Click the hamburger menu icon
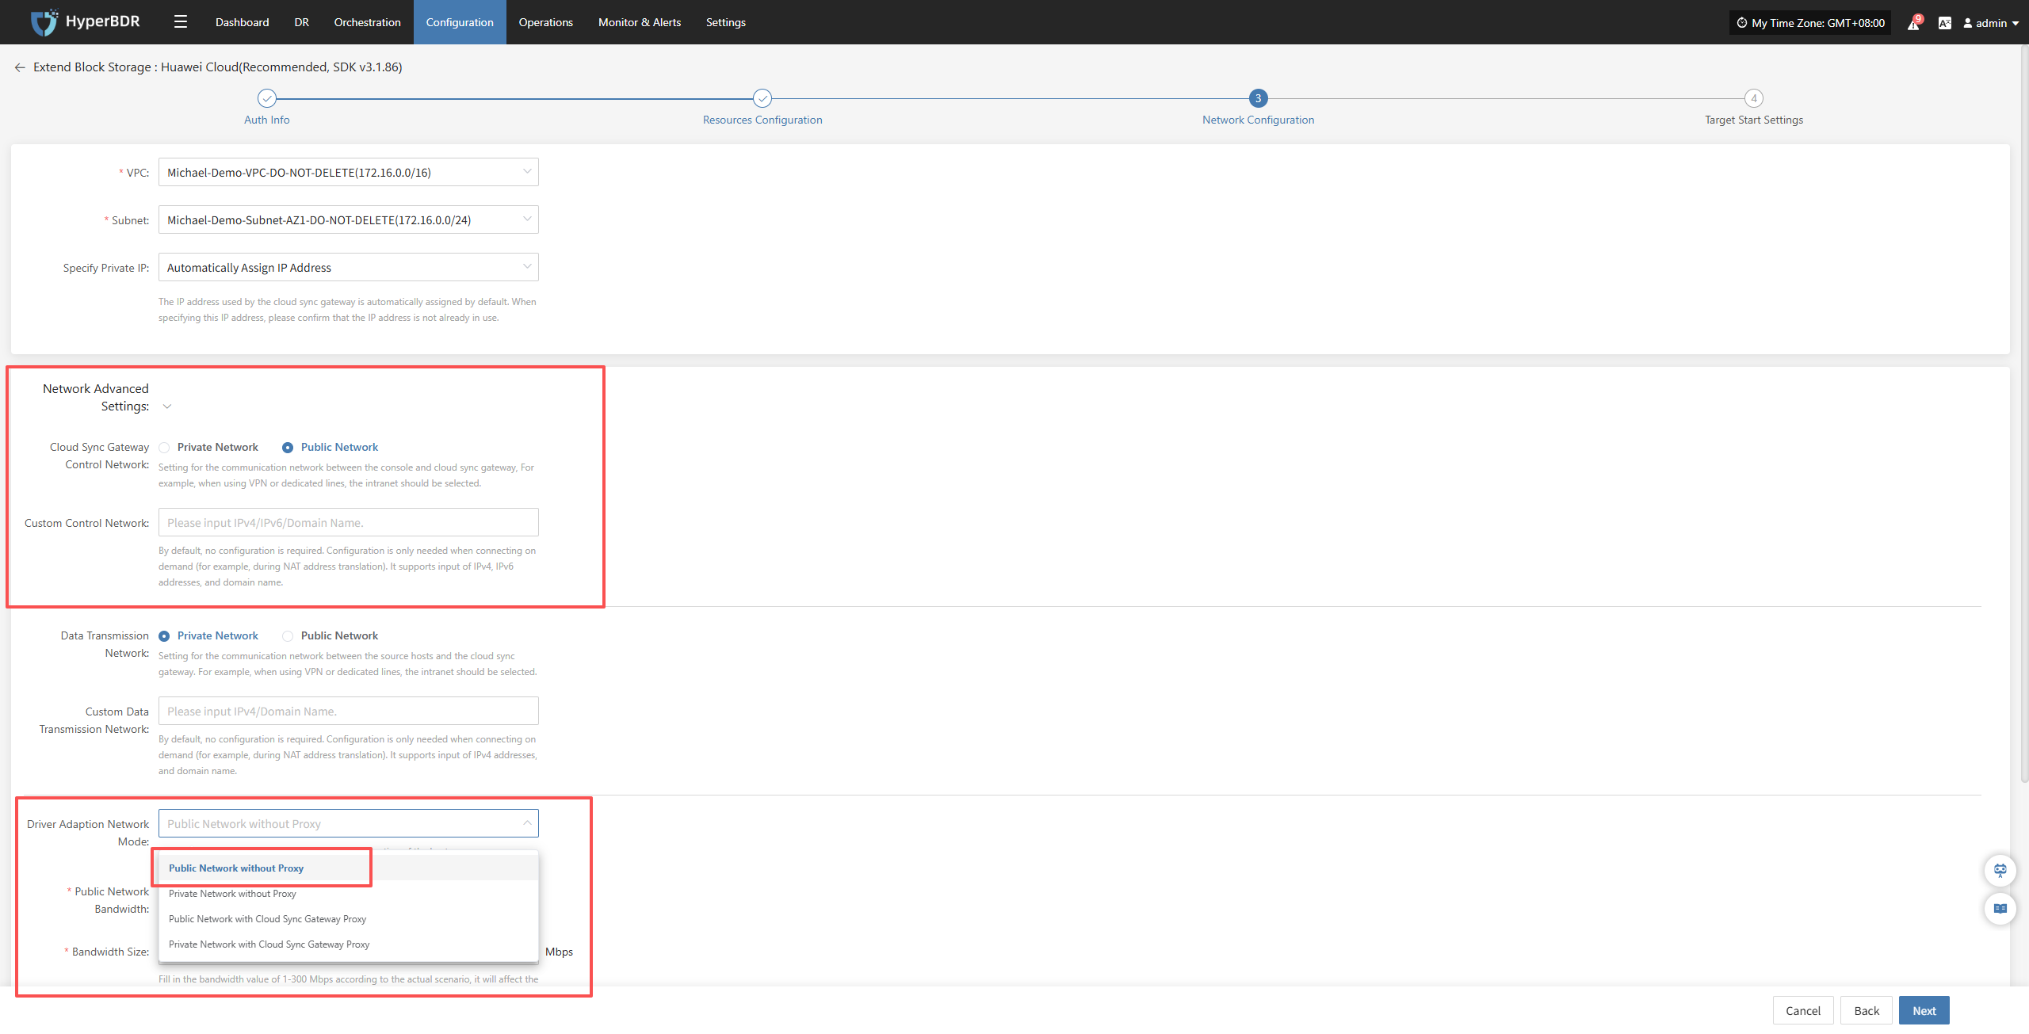 tap(181, 22)
